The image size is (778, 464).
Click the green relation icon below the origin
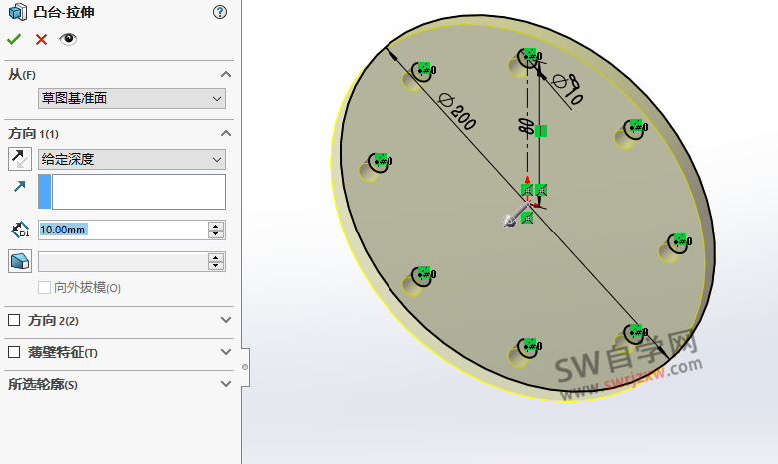tap(527, 218)
